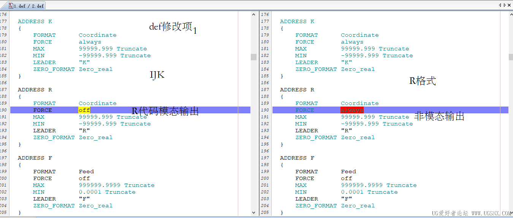This screenshot has height=218, width=513.
Task: Click "off" on right pane line 200
Action: pos(347,179)
